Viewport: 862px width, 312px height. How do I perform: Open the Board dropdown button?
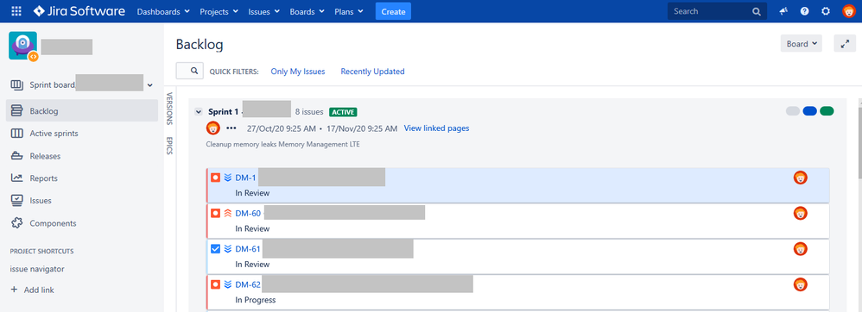coord(801,44)
